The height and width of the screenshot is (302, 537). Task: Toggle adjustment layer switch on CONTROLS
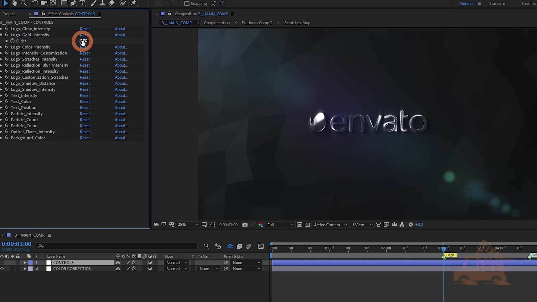pos(150,262)
